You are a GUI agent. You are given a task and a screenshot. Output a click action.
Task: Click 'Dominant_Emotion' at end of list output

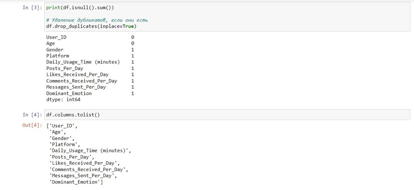(x=76, y=182)
